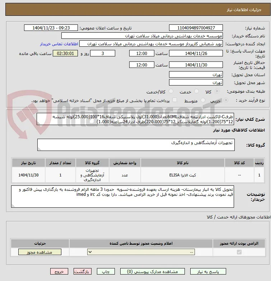Screen dimensions: 271x281
Task: Select the خدمت radio button
Action: [x=197, y=91]
